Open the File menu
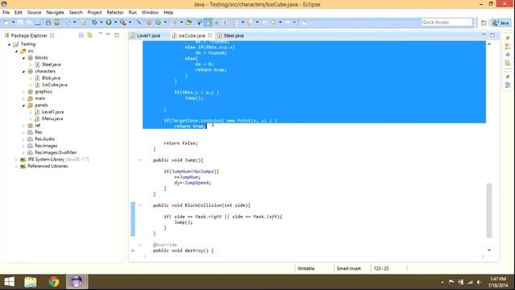Screen dimensions: 515x290 point(6,12)
